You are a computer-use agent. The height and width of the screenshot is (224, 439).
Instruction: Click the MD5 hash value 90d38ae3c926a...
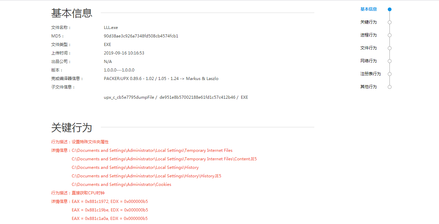pyautogui.click(x=141, y=36)
